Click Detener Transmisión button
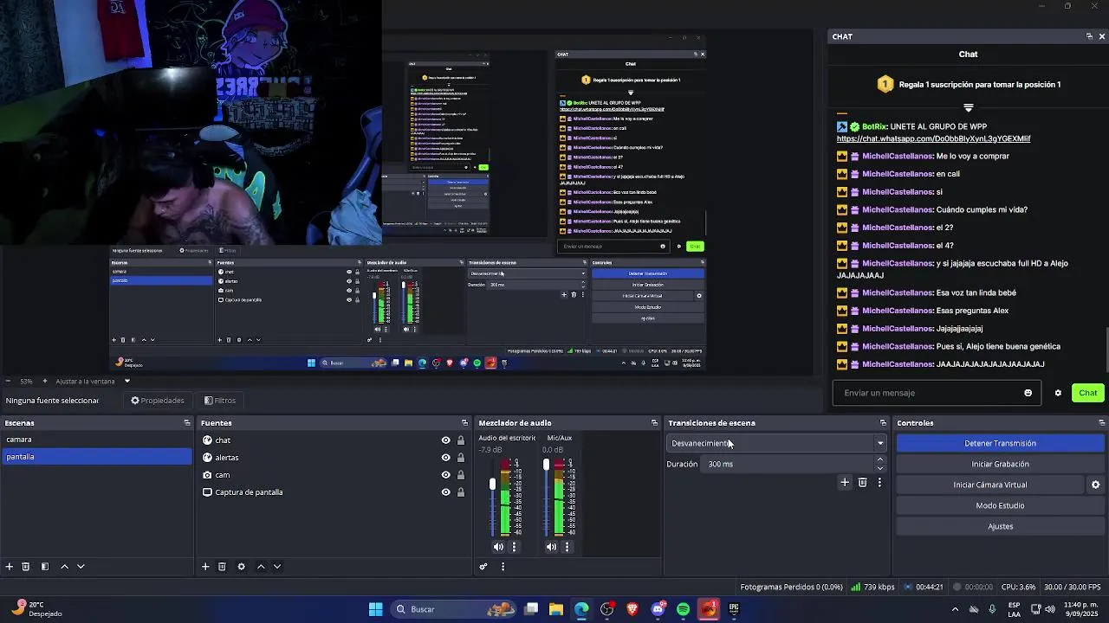Image resolution: width=1109 pixels, height=623 pixels. [1000, 443]
